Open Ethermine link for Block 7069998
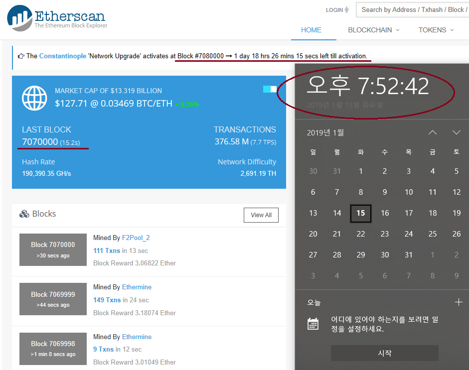469x370 pixels. coord(137,337)
